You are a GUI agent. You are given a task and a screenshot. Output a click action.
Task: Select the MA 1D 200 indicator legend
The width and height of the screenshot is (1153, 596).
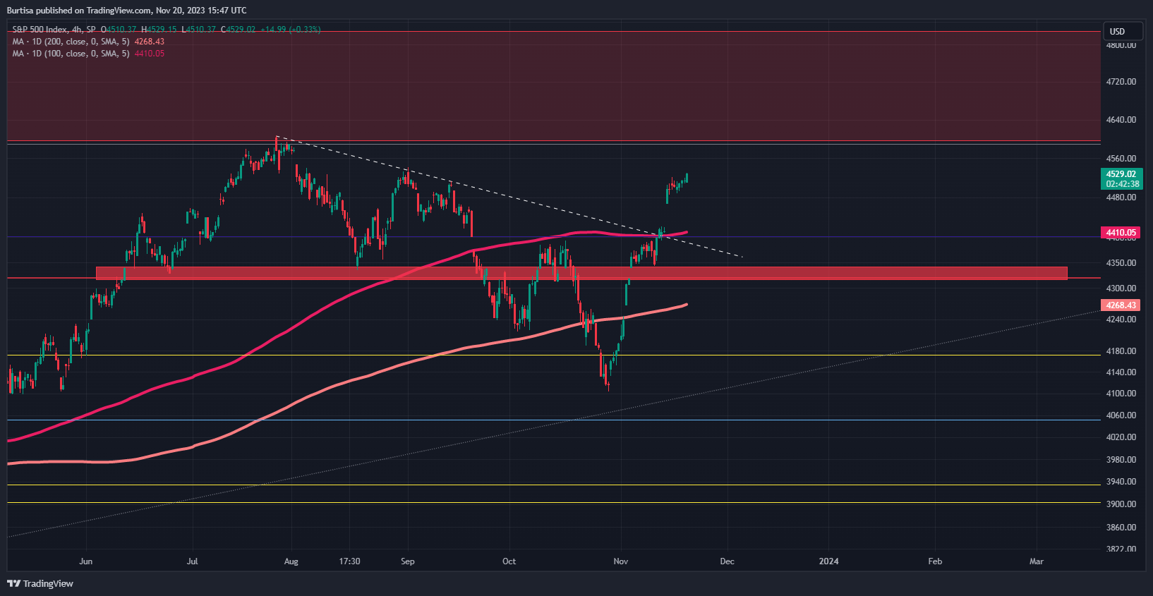pyautogui.click(x=71, y=42)
